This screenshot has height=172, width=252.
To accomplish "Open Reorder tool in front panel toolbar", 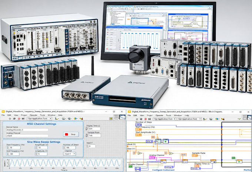I will click(75, 119).
